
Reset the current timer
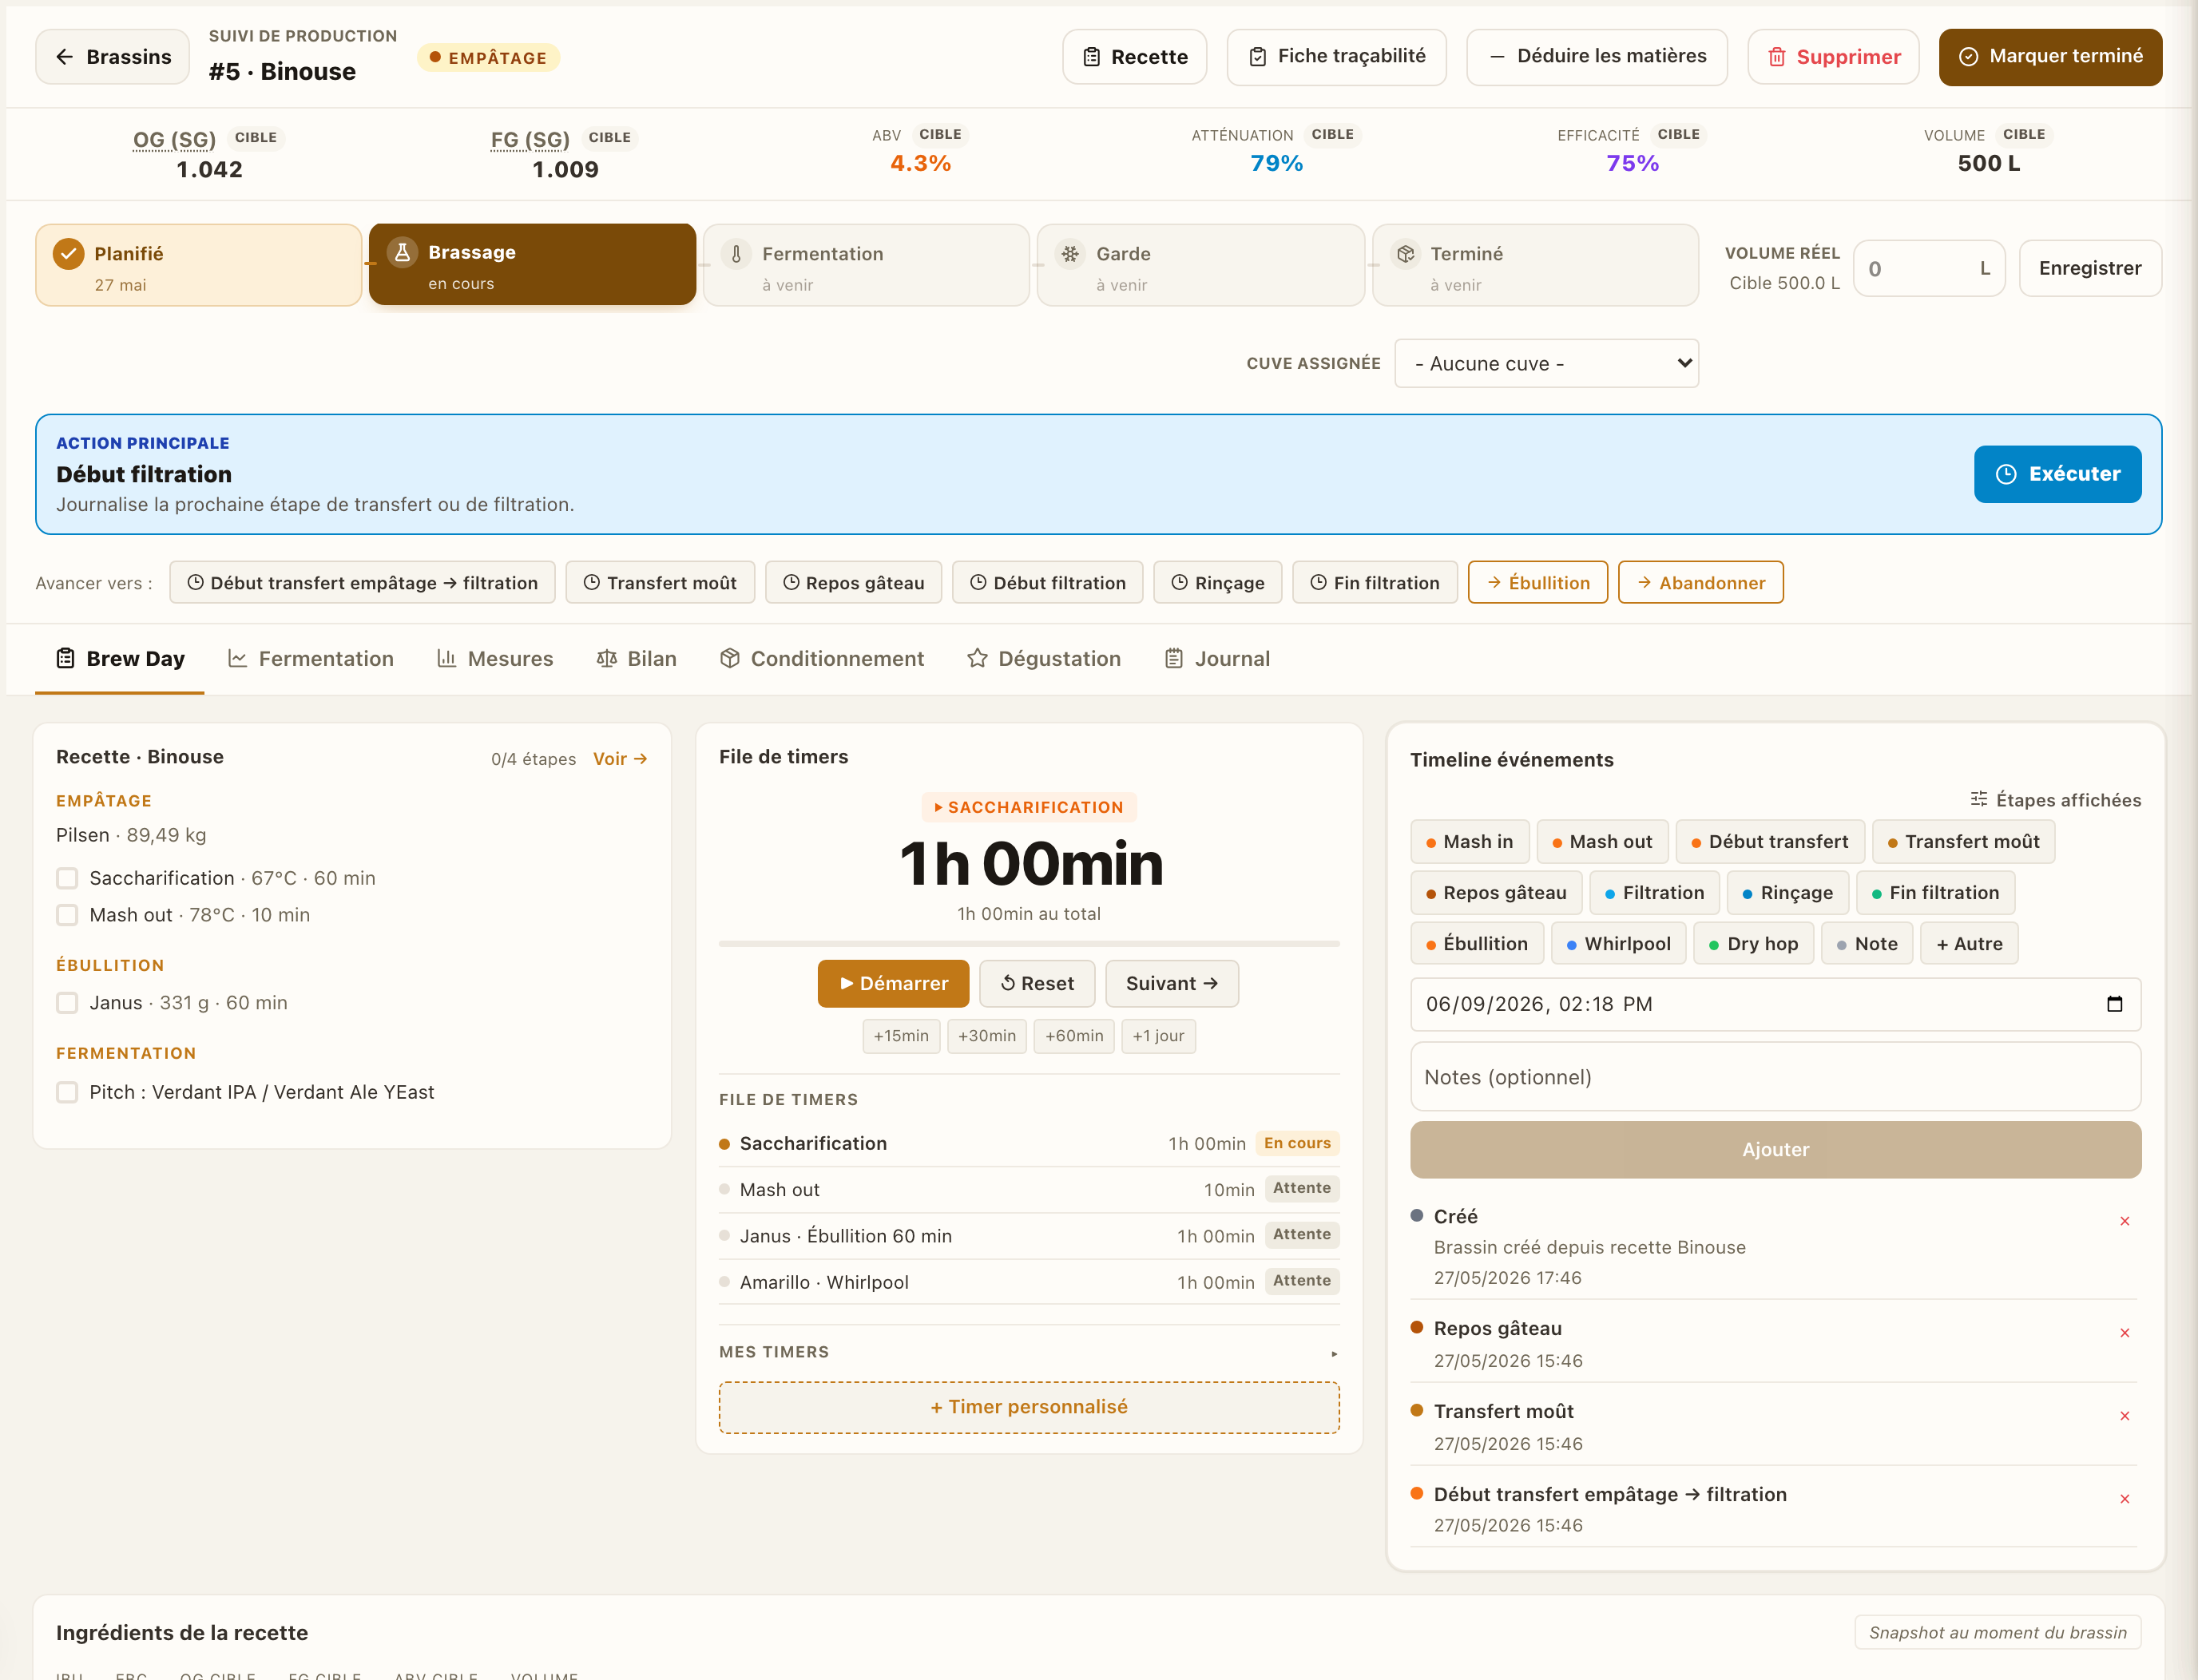pyautogui.click(x=1037, y=983)
